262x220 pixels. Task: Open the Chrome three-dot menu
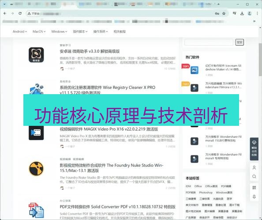(257, 14)
